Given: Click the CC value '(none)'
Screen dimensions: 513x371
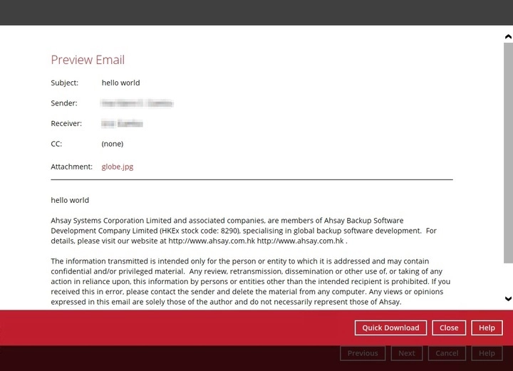Looking at the screenshot, I should point(113,144).
